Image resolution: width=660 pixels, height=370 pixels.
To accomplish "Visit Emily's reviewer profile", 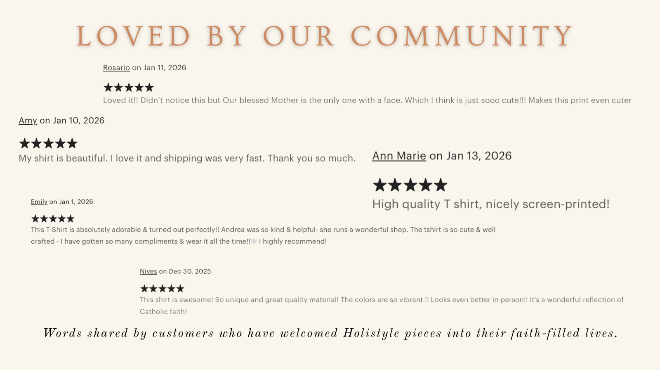I will tap(39, 202).
